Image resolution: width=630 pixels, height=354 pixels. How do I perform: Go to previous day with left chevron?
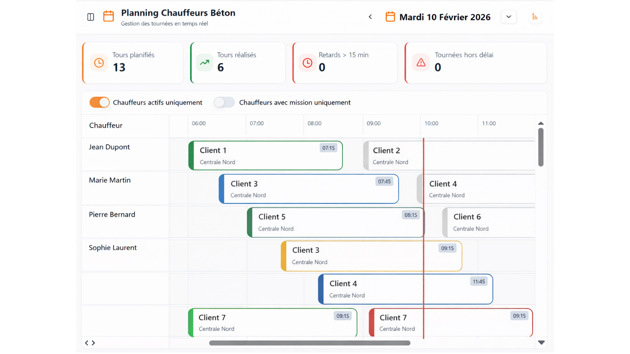370,17
